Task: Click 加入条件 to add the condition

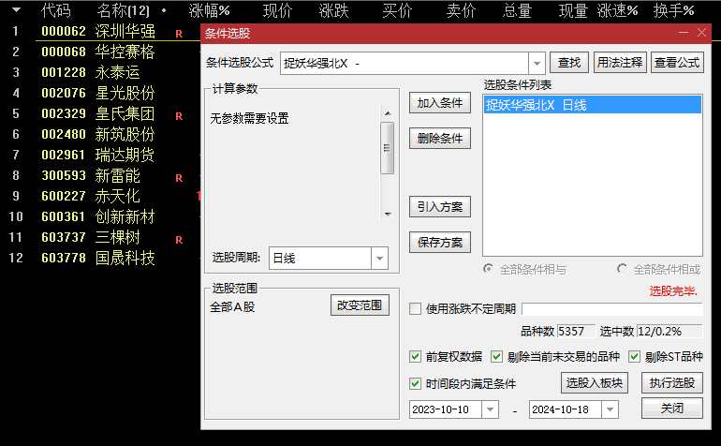Action: (x=440, y=103)
